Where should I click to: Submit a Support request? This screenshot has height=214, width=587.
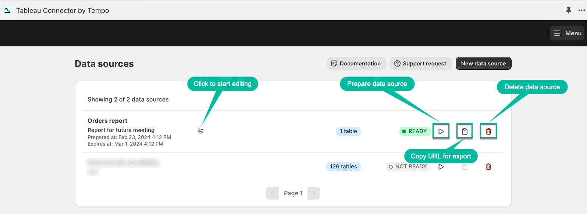420,63
